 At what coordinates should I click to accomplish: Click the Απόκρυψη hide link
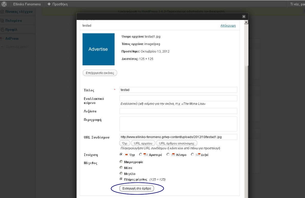[x=228, y=26]
